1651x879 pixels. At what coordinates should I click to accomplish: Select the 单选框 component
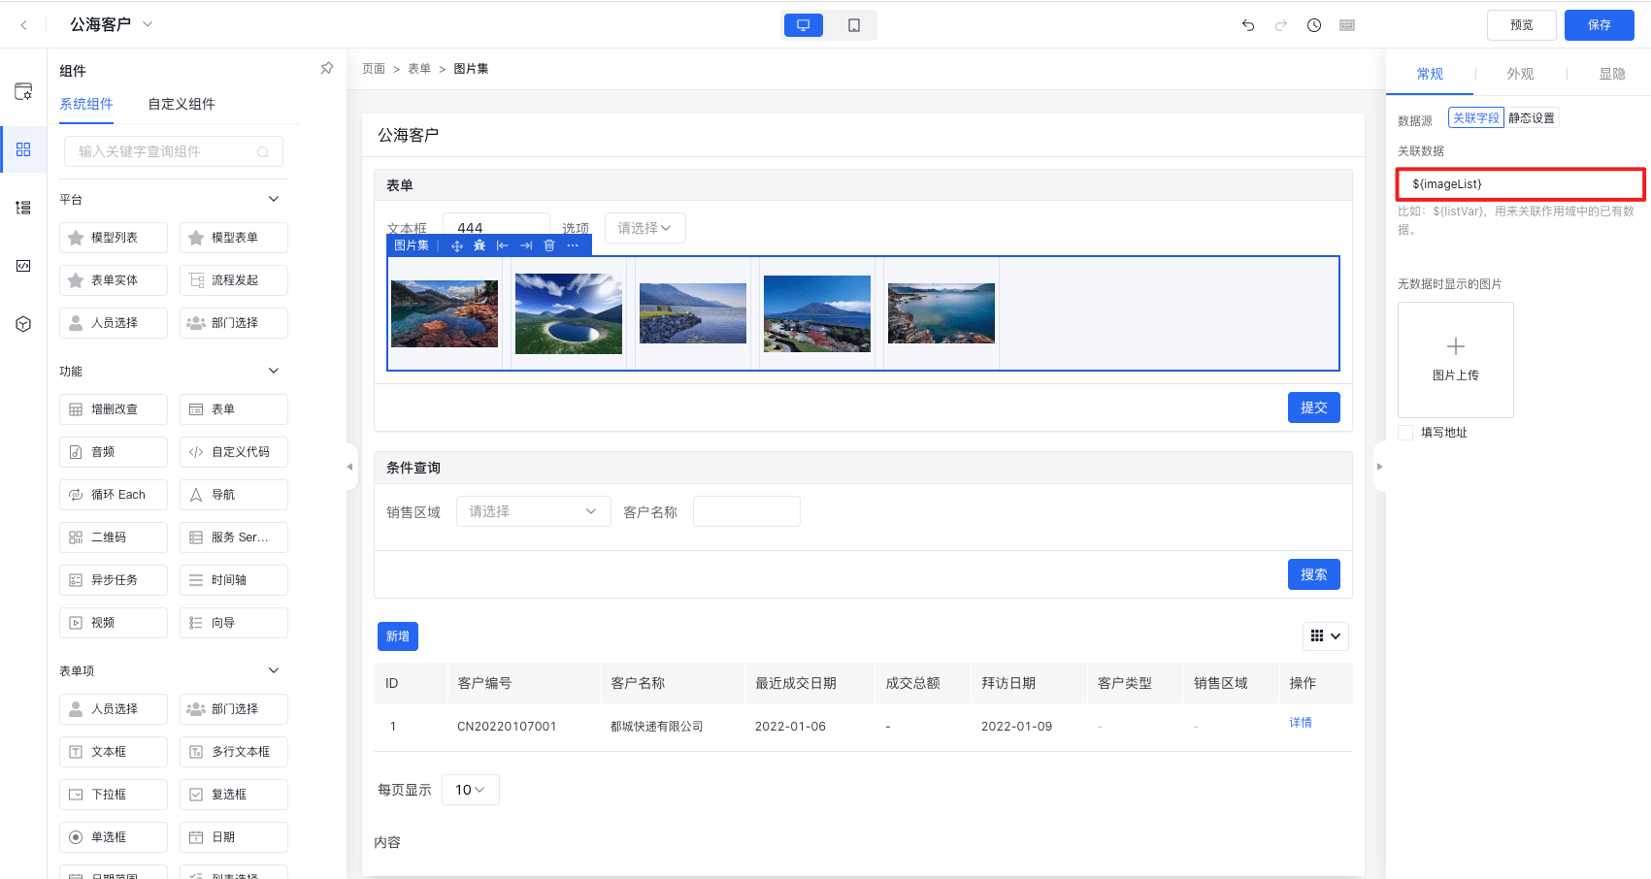point(114,837)
